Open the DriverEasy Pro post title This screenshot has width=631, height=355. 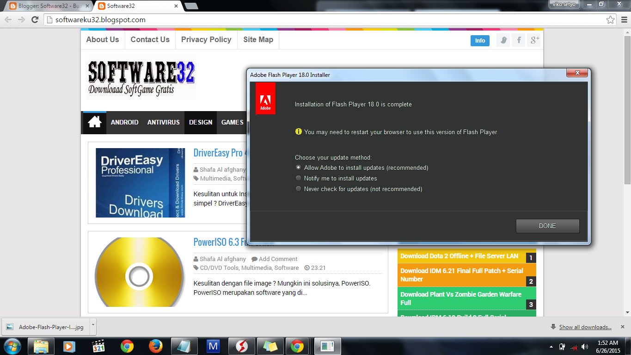coord(221,153)
